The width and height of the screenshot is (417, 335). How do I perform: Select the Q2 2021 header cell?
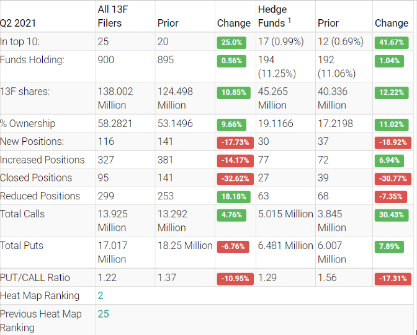18,24
